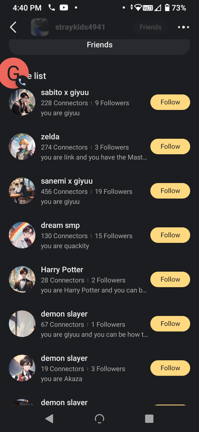The image size is (199, 432).
Task: Follow demon slayer with 67 Connectors
Action: (x=170, y=324)
